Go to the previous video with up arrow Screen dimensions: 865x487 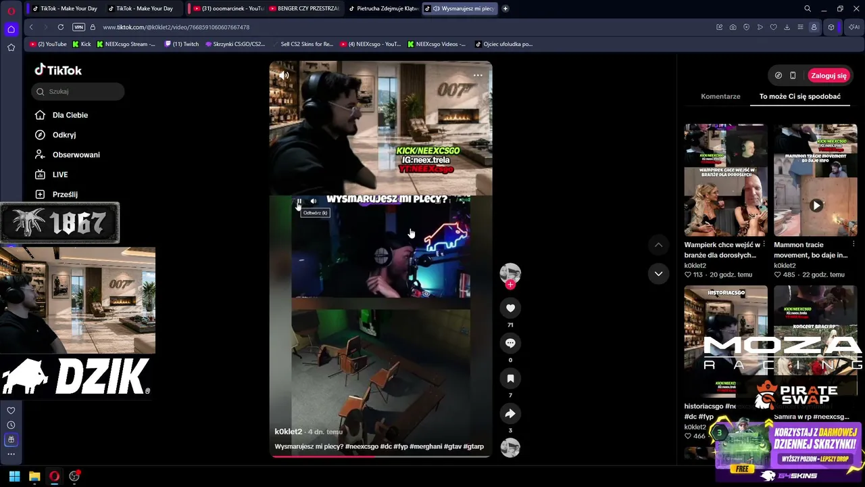[658, 245]
